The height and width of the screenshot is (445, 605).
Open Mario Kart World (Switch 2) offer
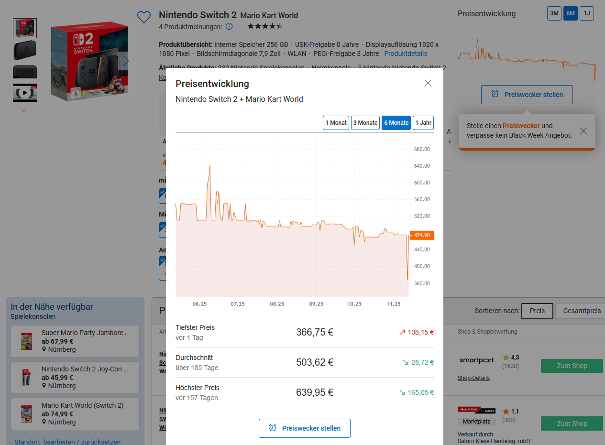point(75,414)
